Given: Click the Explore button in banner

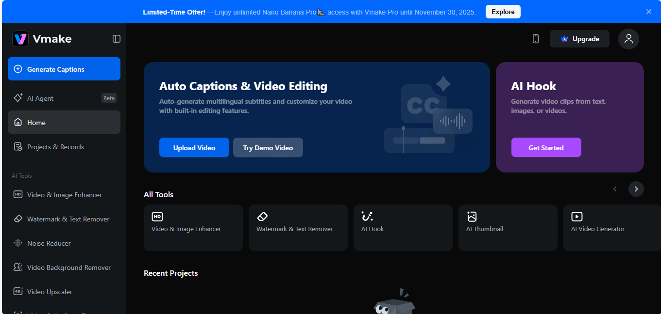Looking at the screenshot, I should 503,12.
